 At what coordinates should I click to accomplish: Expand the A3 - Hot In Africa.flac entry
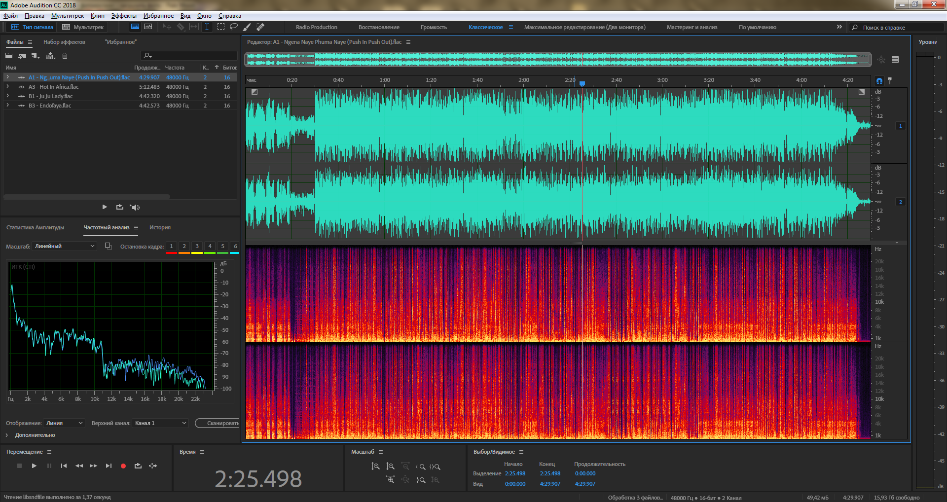click(7, 87)
